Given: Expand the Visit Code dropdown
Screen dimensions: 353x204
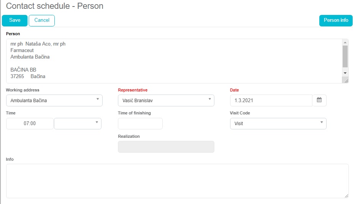Looking at the screenshot, I should [278, 124].
